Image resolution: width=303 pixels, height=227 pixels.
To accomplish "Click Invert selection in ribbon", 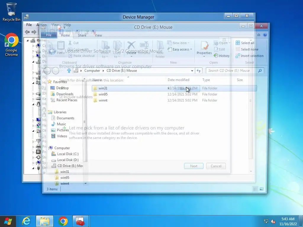I will point(249,56).
